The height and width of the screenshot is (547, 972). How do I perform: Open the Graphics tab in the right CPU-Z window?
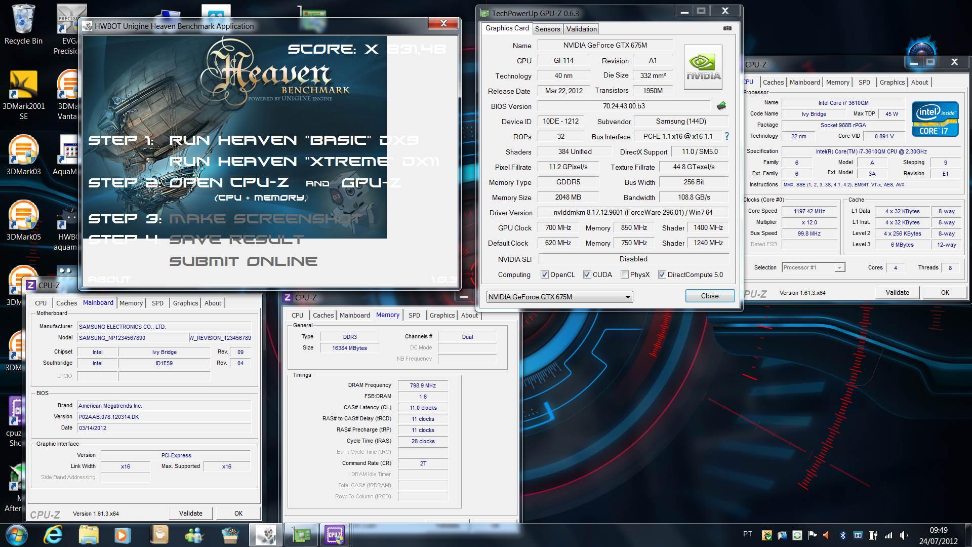[x=892, y=82]
